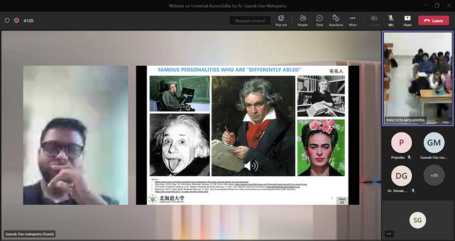Pop out the shared content
The image size is (455, 241).
coord(281,20)
